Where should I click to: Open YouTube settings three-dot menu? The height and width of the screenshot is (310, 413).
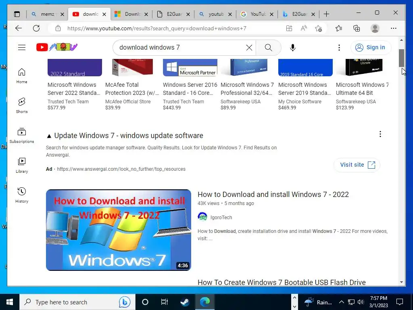(x=339, y=48)
